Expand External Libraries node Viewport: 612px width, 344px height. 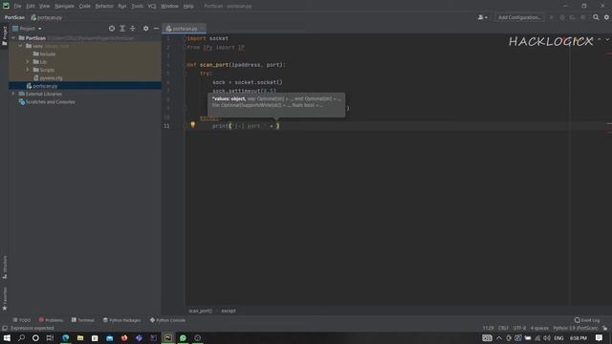[13, 94]
